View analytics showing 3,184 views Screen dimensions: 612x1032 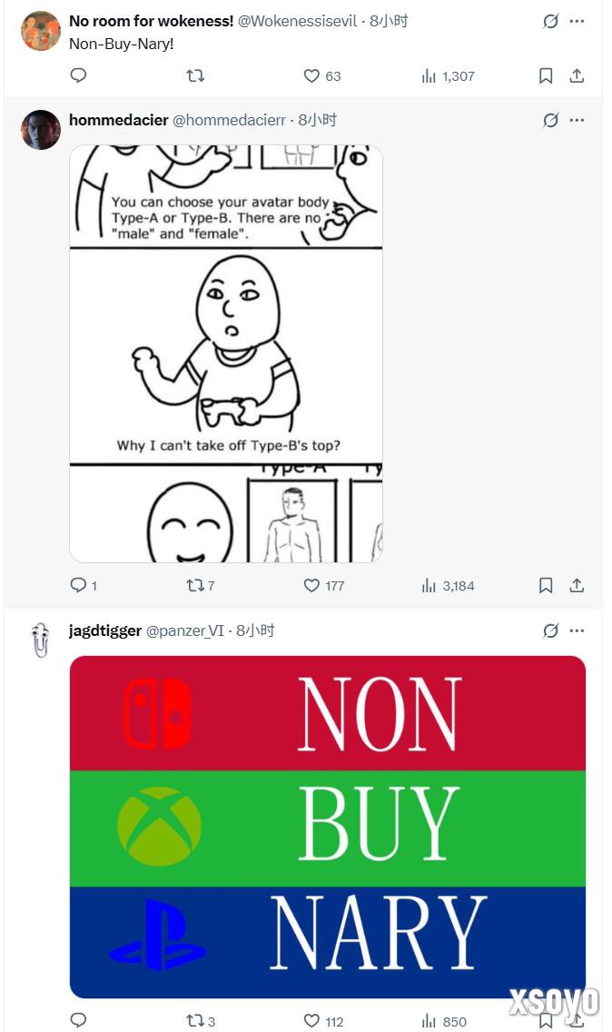point(448,585)
